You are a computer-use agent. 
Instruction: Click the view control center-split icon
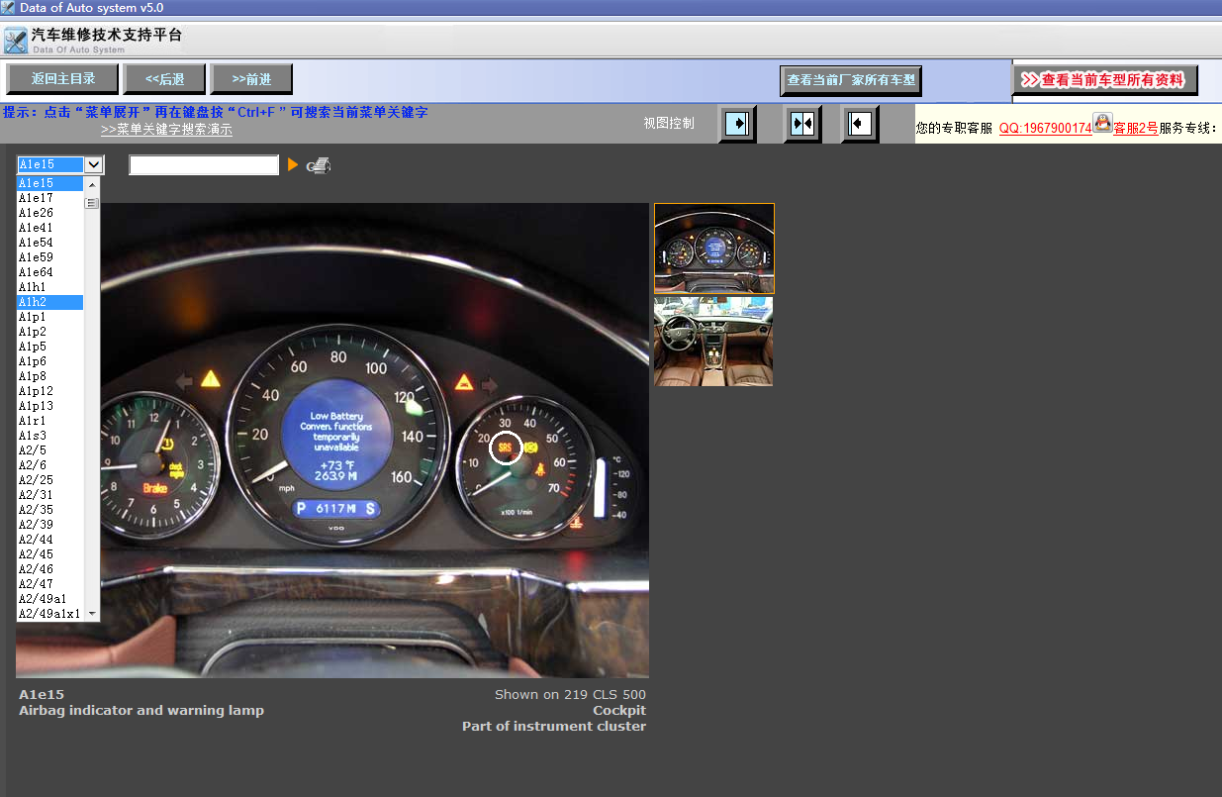coord(802,124)
